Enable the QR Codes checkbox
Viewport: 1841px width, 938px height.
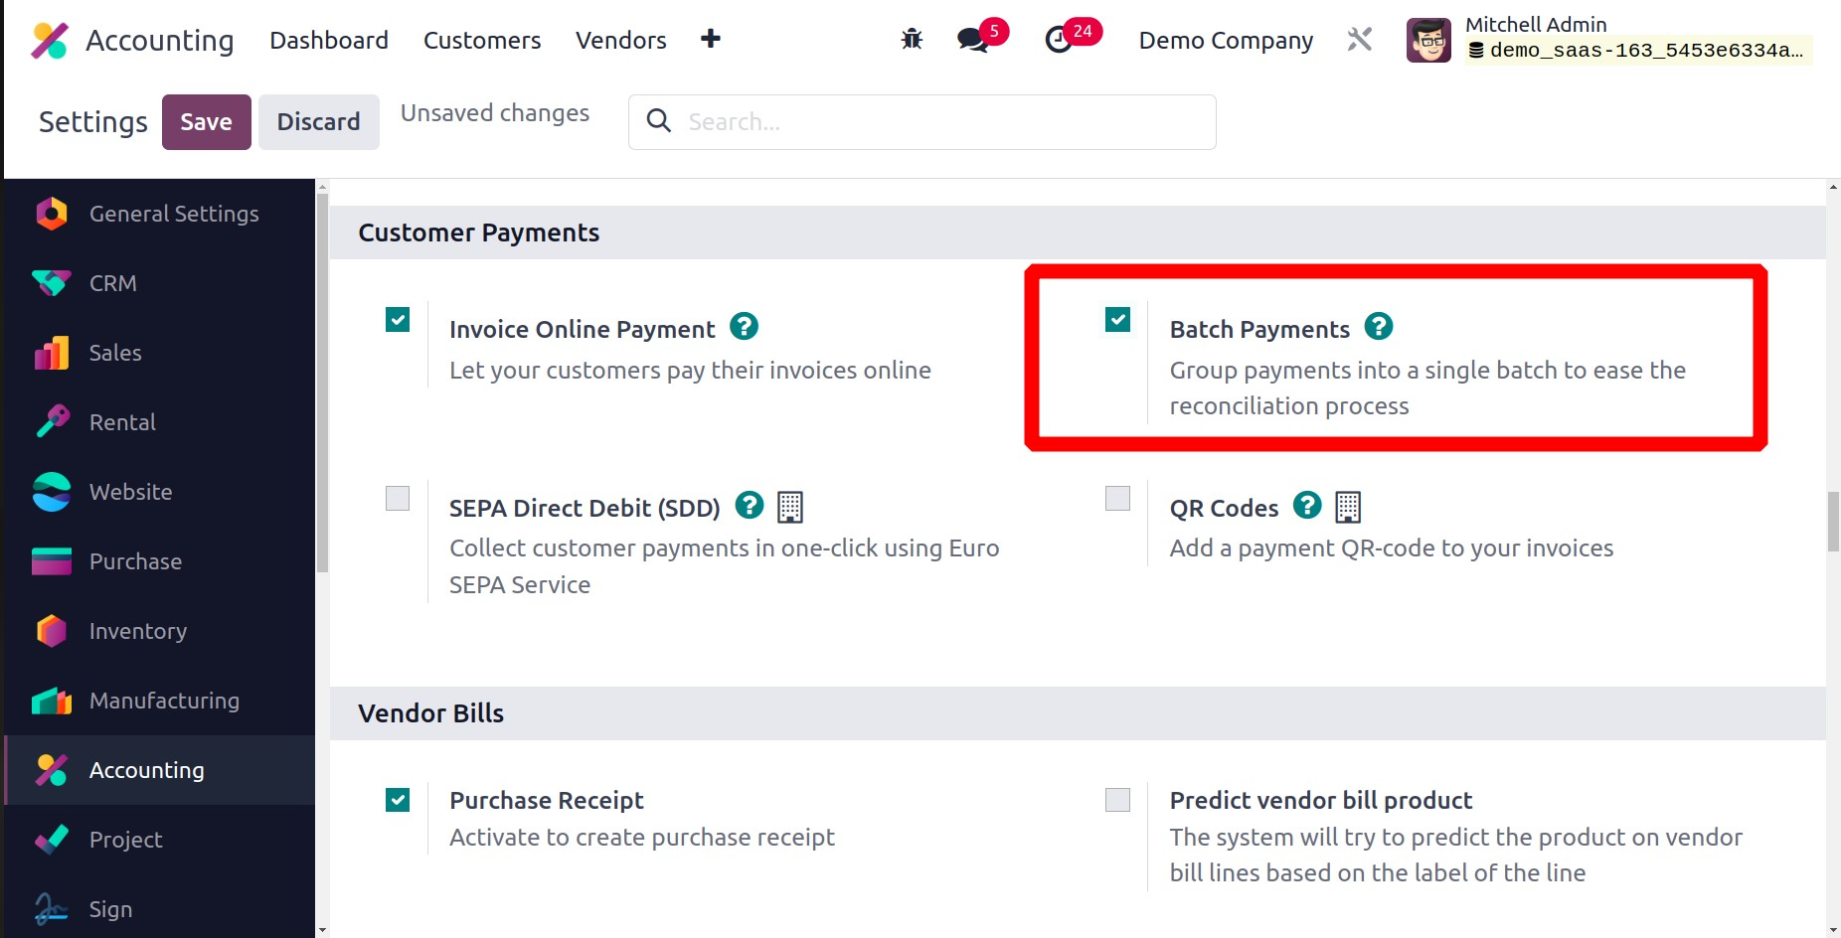pyautogui.click(x=1118, y=498)
